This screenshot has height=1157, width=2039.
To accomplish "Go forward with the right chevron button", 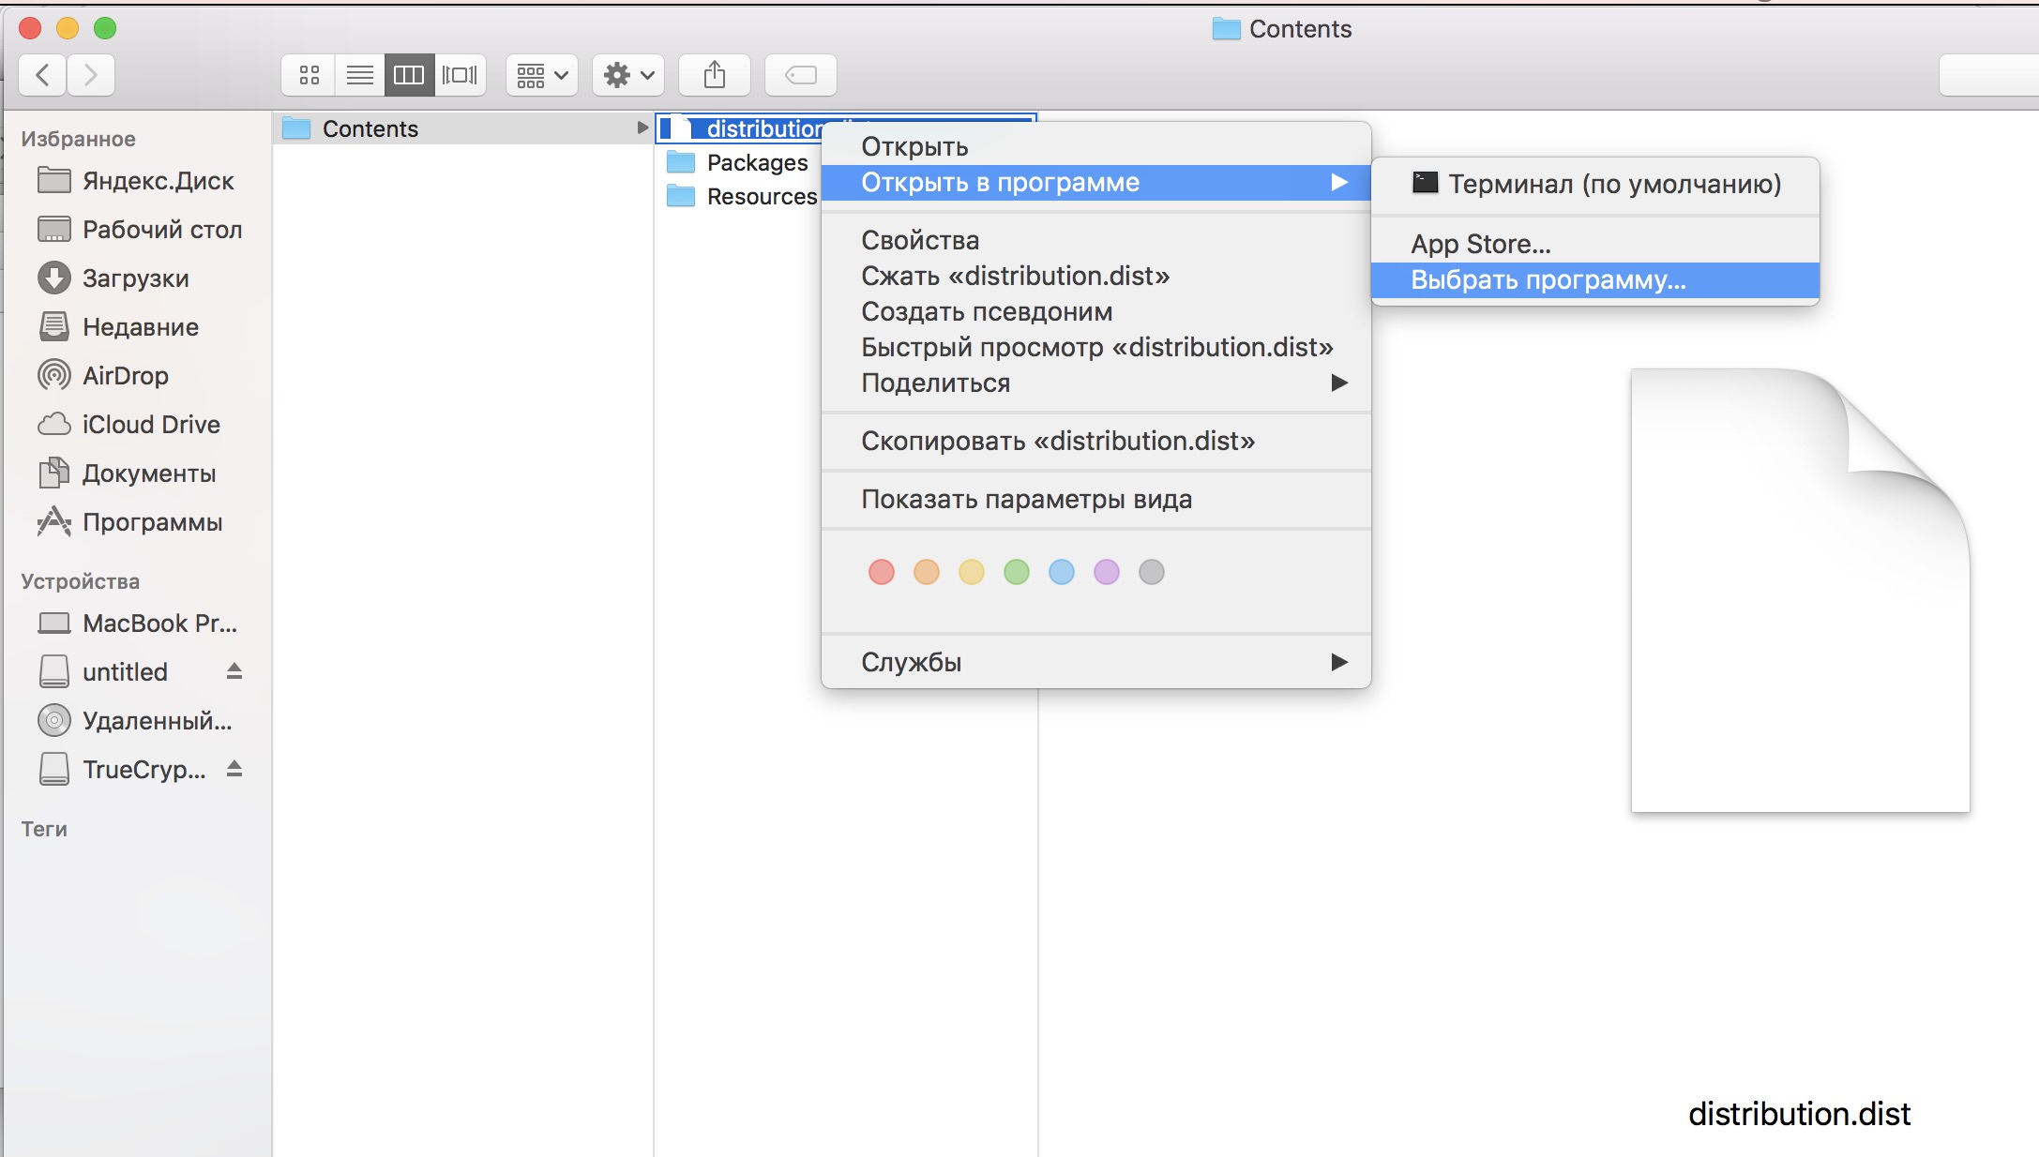I will 91,75.
